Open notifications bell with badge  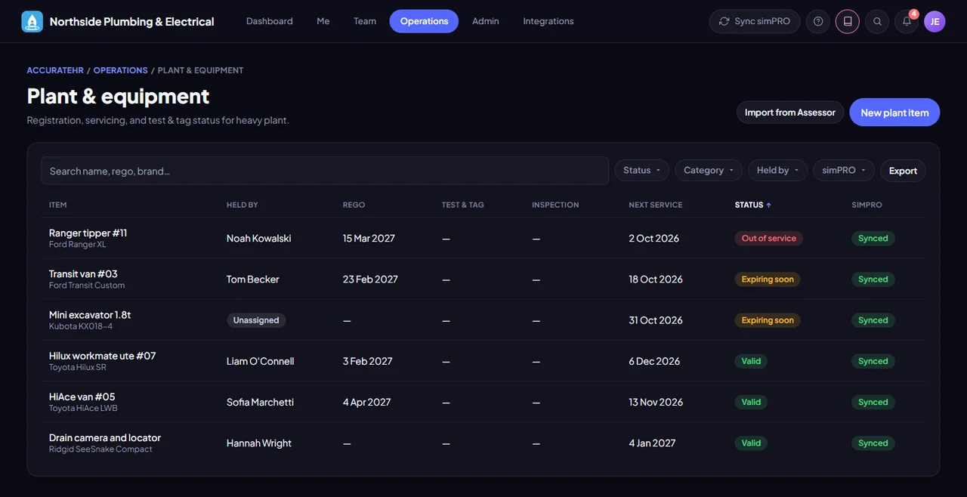click(907, 21)
